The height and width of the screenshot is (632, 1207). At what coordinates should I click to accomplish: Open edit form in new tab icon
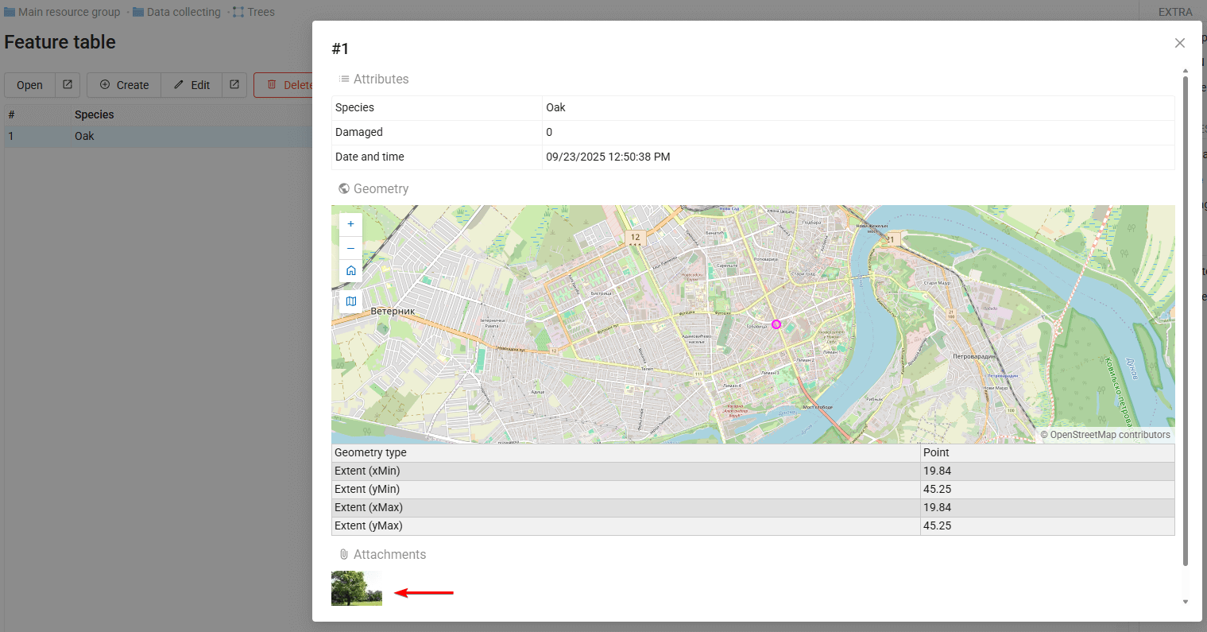point(234,85)
